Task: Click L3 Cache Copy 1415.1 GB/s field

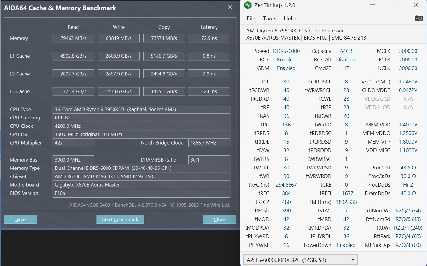Action: tap(164, 91)
